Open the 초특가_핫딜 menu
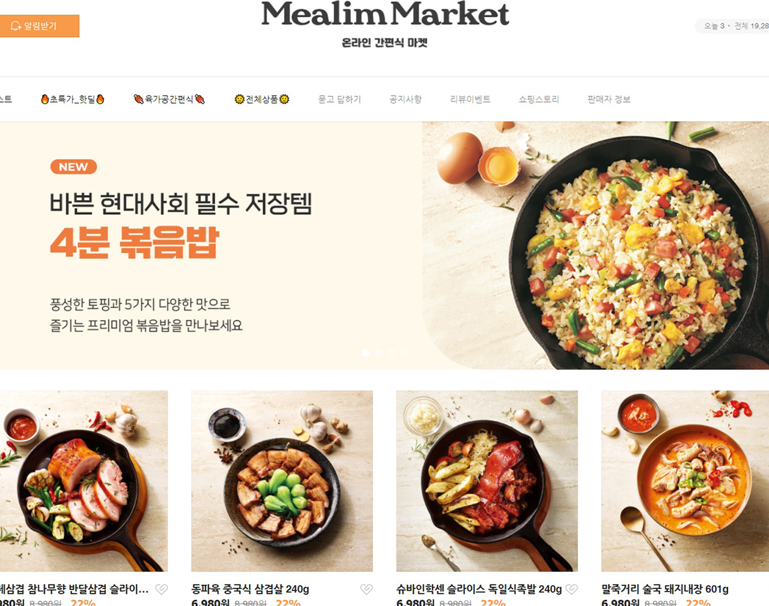 [73, 99]
